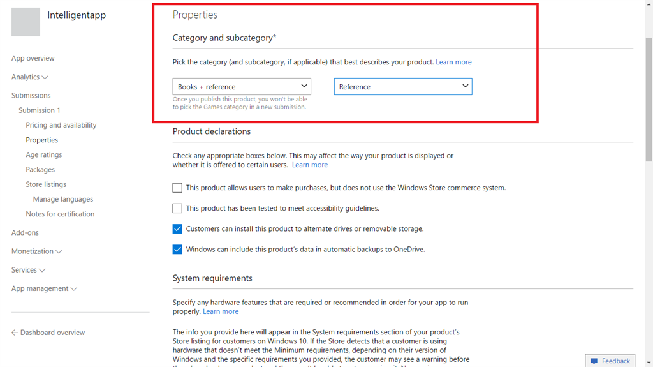The width and height of the screenshot is (653, 367).
Task: Expand App management section
Action: [74, 289]
